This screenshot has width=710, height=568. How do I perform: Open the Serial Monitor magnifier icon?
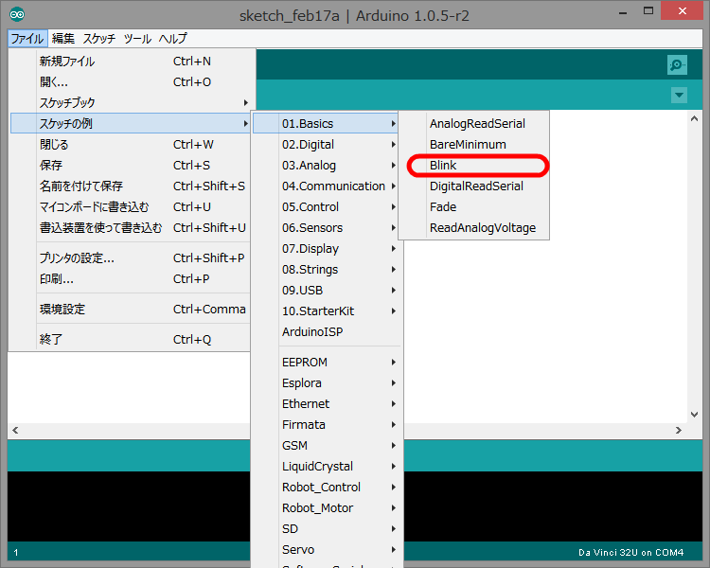[x=677, y=64]
